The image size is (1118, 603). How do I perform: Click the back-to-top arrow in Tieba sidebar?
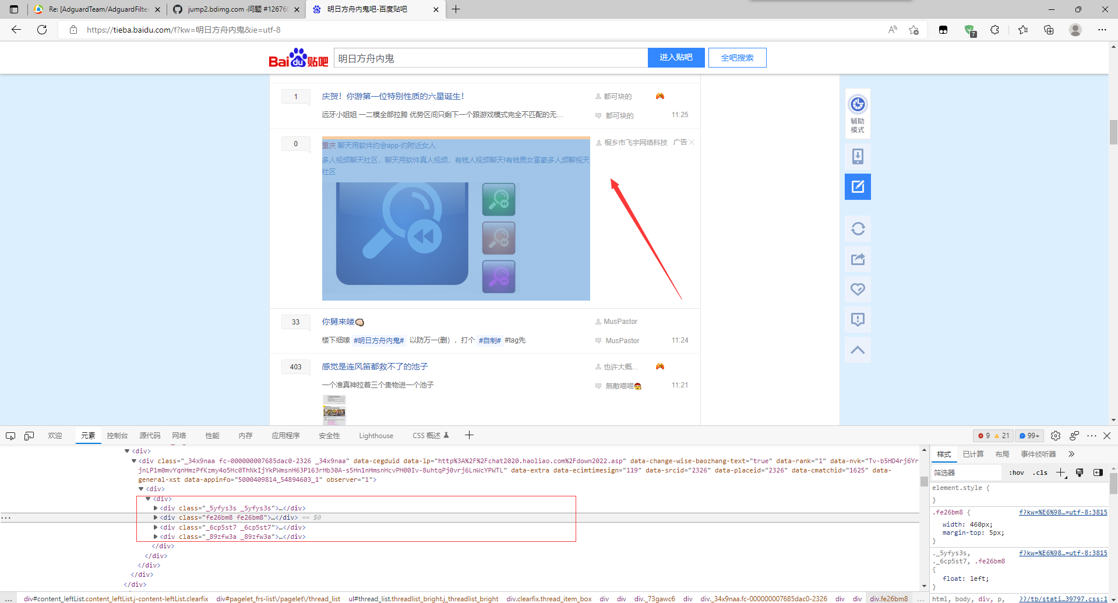[857, 350]
